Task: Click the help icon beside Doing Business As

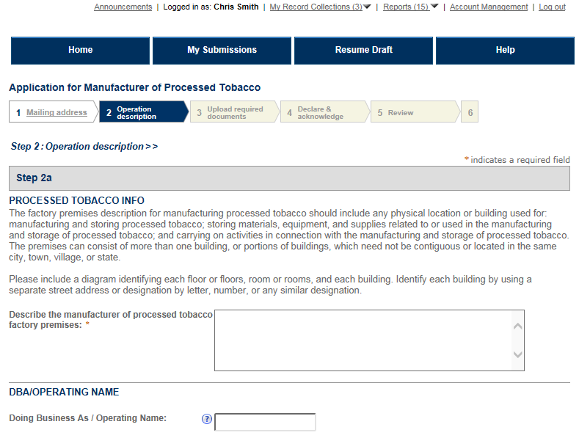Action: (206, 420)
